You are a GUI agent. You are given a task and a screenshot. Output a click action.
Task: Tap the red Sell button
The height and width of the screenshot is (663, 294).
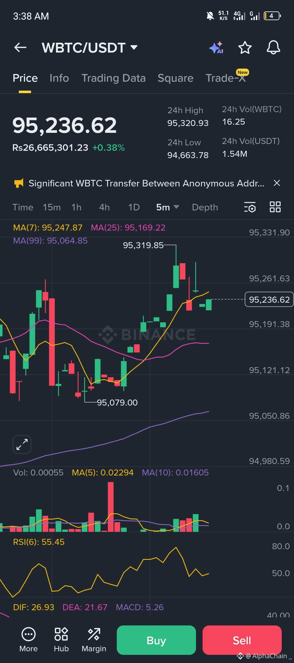pos(242,640)
